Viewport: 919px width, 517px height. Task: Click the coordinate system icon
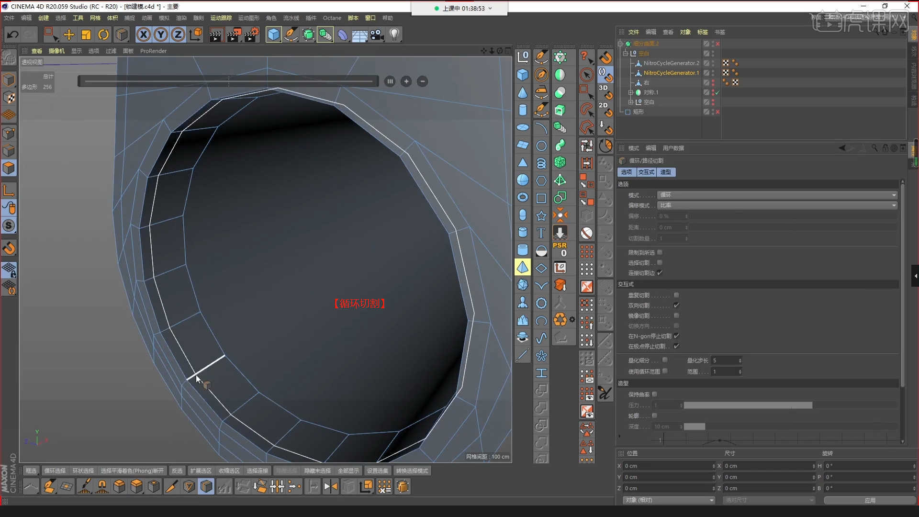click(x=196, y=34)
